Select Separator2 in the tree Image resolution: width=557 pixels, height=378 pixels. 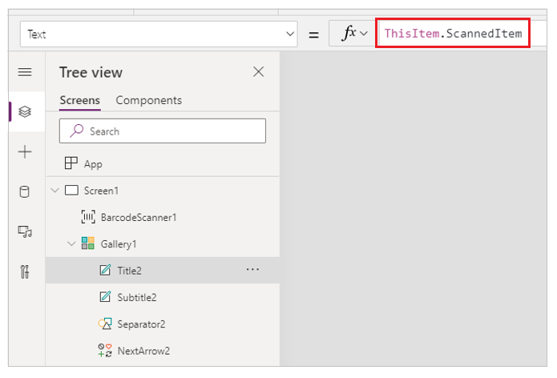click(163, 324)
